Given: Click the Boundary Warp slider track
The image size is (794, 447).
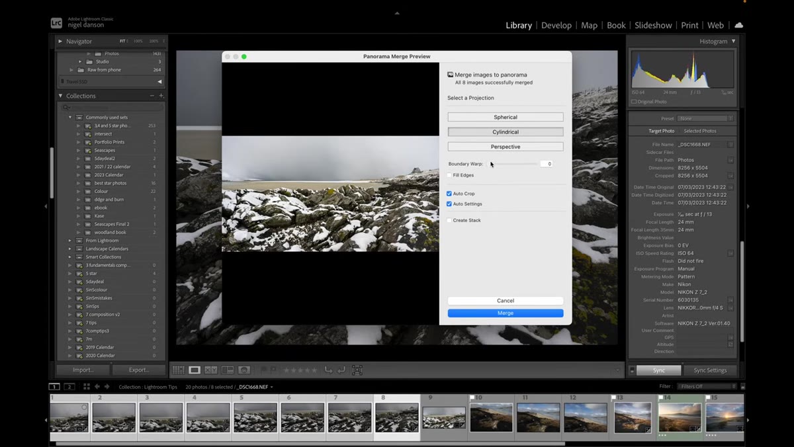Looking at the screenshot, I should (x=513, y=163).
